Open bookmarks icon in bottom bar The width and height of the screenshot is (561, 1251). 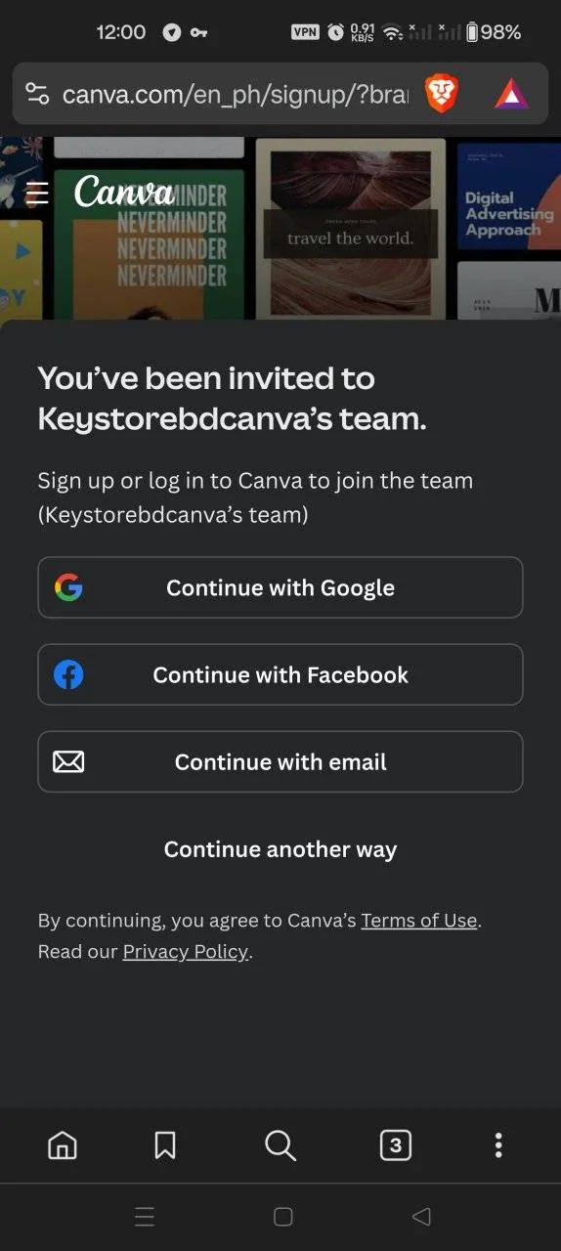[x=165, y=1145]
